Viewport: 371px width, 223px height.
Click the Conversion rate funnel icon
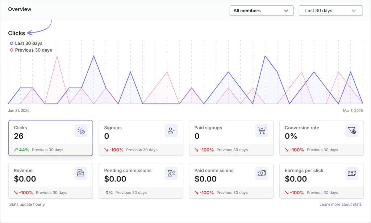(x=352, y=131)
